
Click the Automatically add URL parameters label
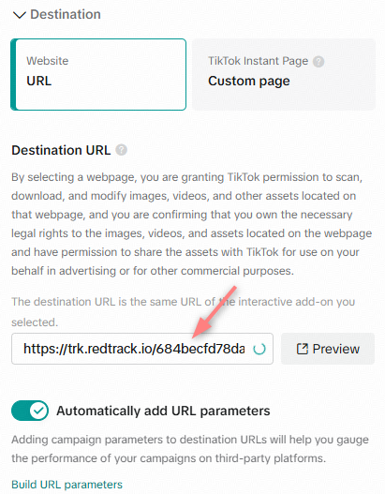click(x=163, y=411)
